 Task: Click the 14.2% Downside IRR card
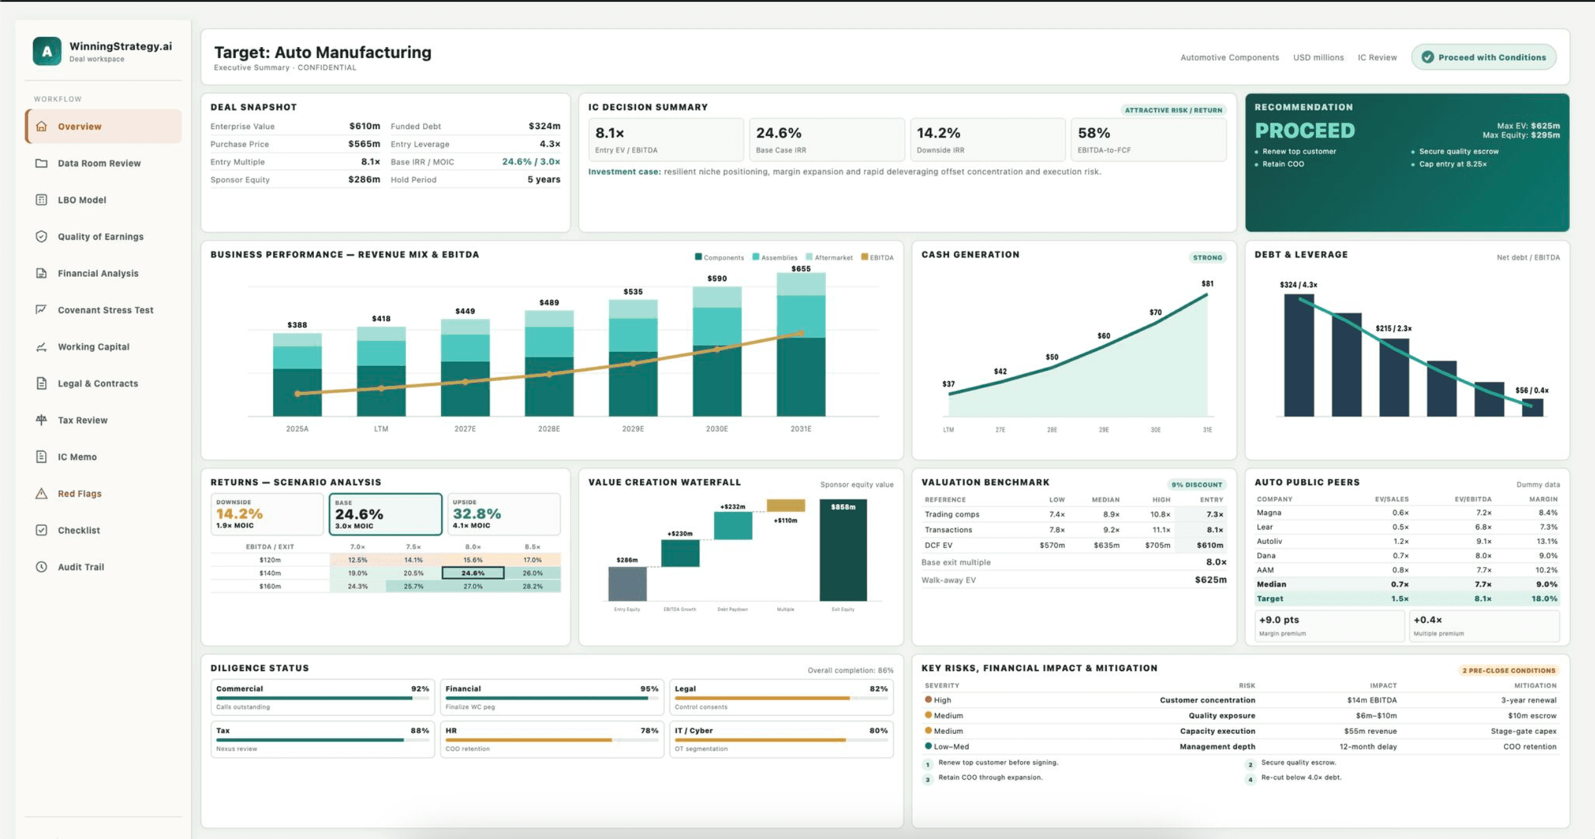pos(987,139)
